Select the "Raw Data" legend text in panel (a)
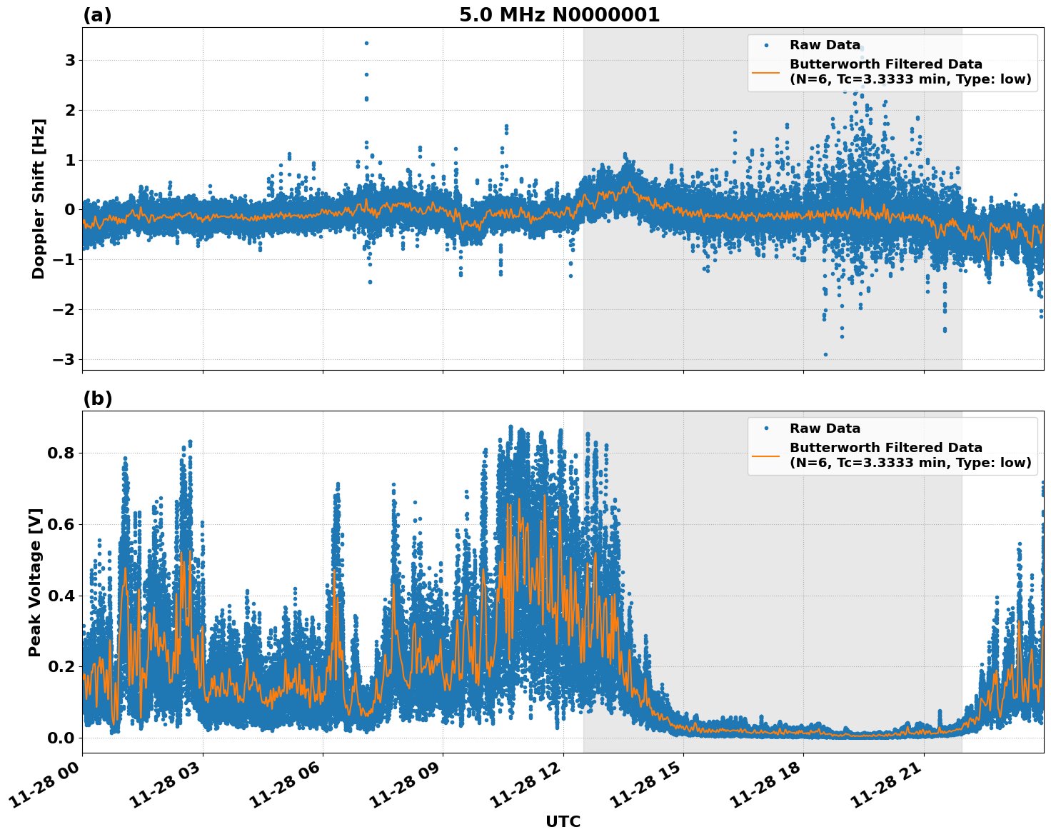 click(x=825, y=45)
